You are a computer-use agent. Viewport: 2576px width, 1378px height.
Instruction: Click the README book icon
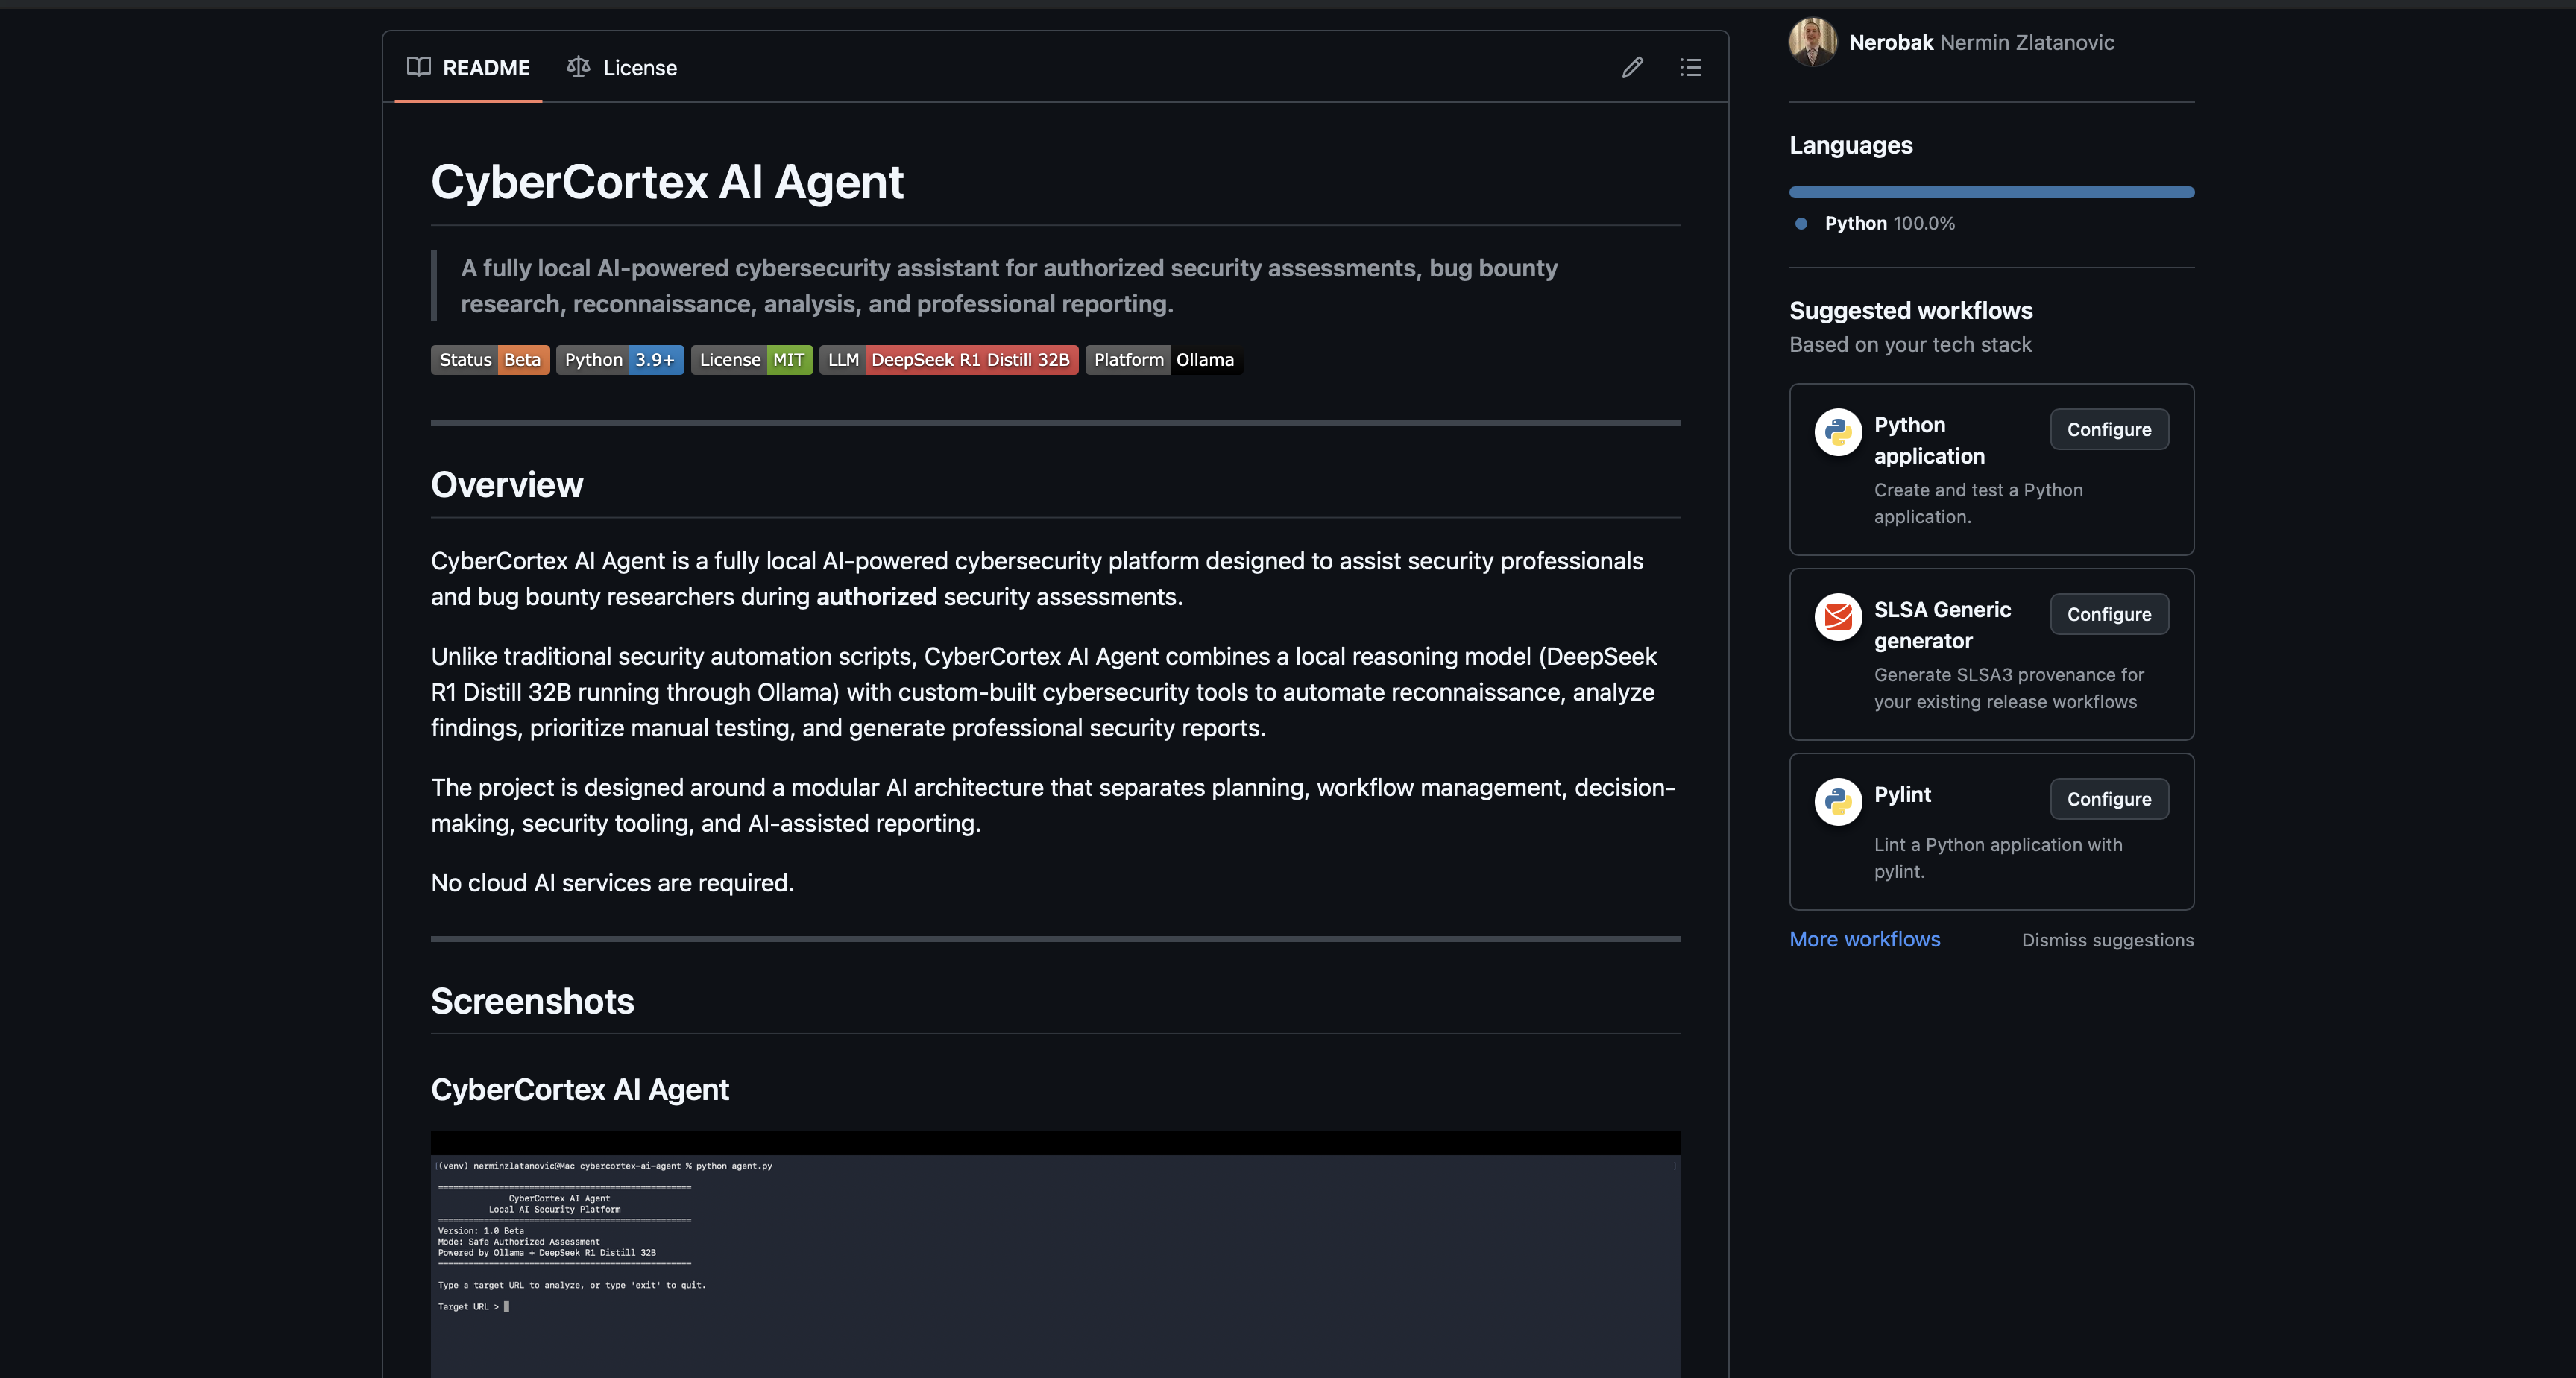pos(418,67)
